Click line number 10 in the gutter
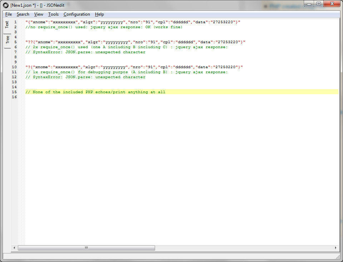Viewport: 343px width, 262px height. click(14, 67)
